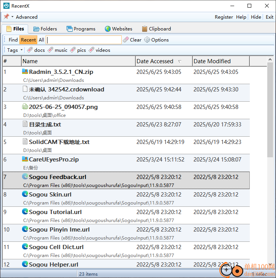Click the Websites globe icon
276x278 pixels.
(108, 29)
